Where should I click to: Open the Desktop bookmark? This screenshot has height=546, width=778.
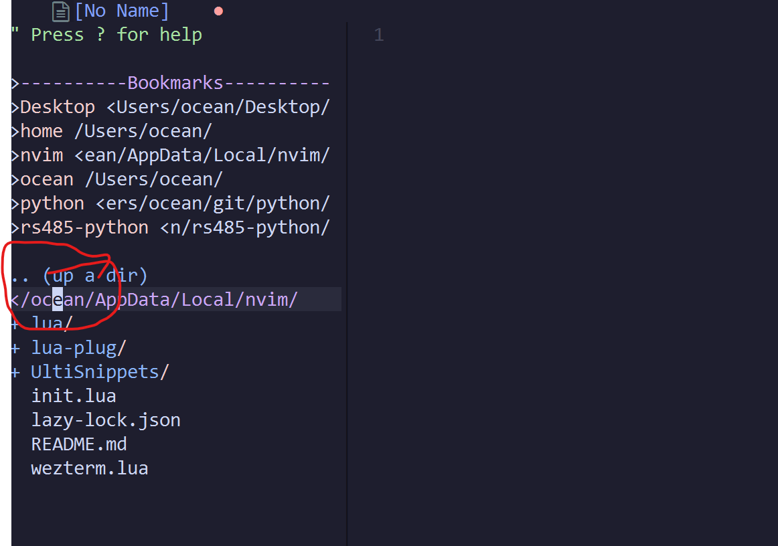tap(170, 107)
